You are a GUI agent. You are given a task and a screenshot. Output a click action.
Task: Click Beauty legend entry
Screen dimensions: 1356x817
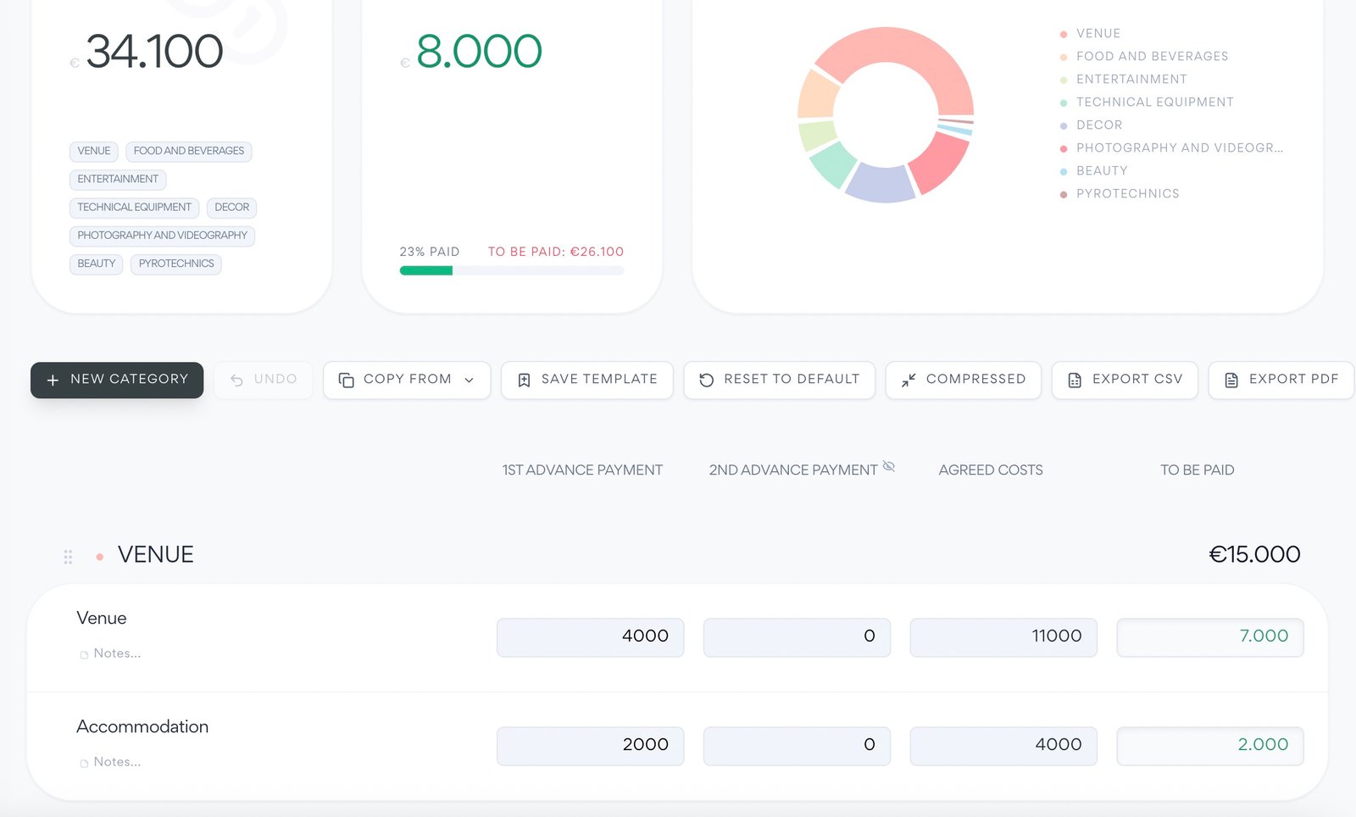[1094, 170]
